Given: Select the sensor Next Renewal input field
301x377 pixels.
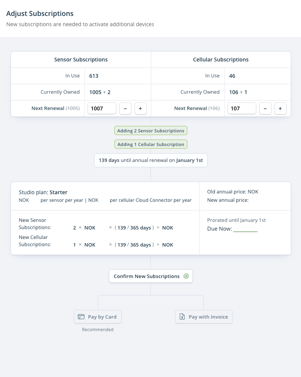Looking at the screenshot, I should pos(102,108).
